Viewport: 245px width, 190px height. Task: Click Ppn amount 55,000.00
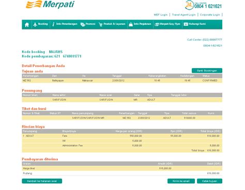pyautogui.click(x=176, y=136)
